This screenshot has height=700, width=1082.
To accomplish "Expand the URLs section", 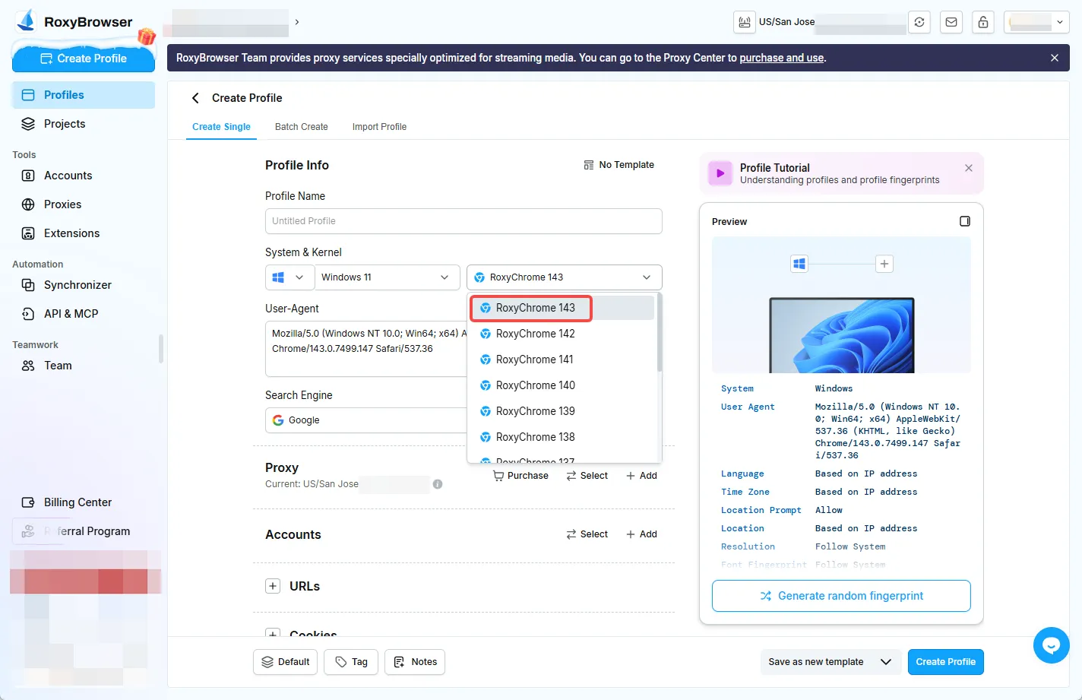I will point(273,586).
